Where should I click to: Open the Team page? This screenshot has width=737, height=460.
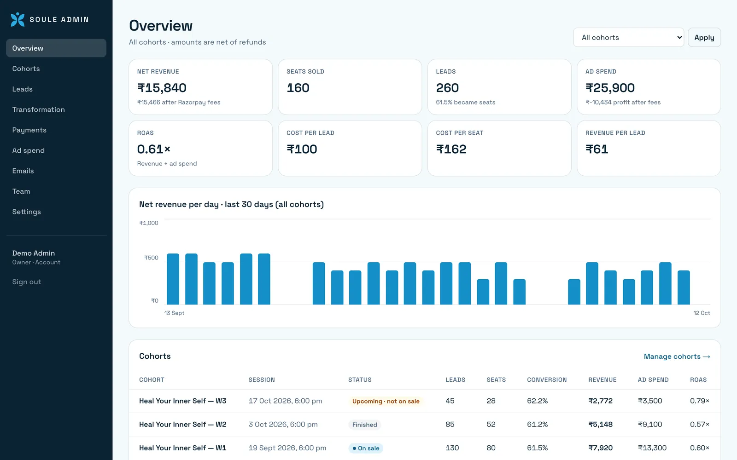pos(56,191)
